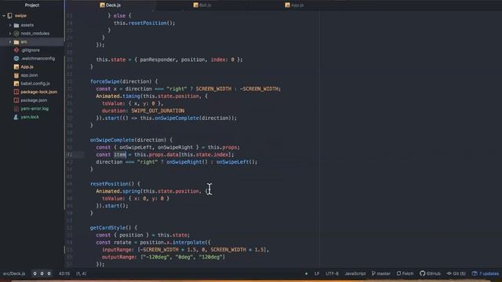The image size is (502, 282).
Task: Open the .gitignore file name
Action: 31,50
